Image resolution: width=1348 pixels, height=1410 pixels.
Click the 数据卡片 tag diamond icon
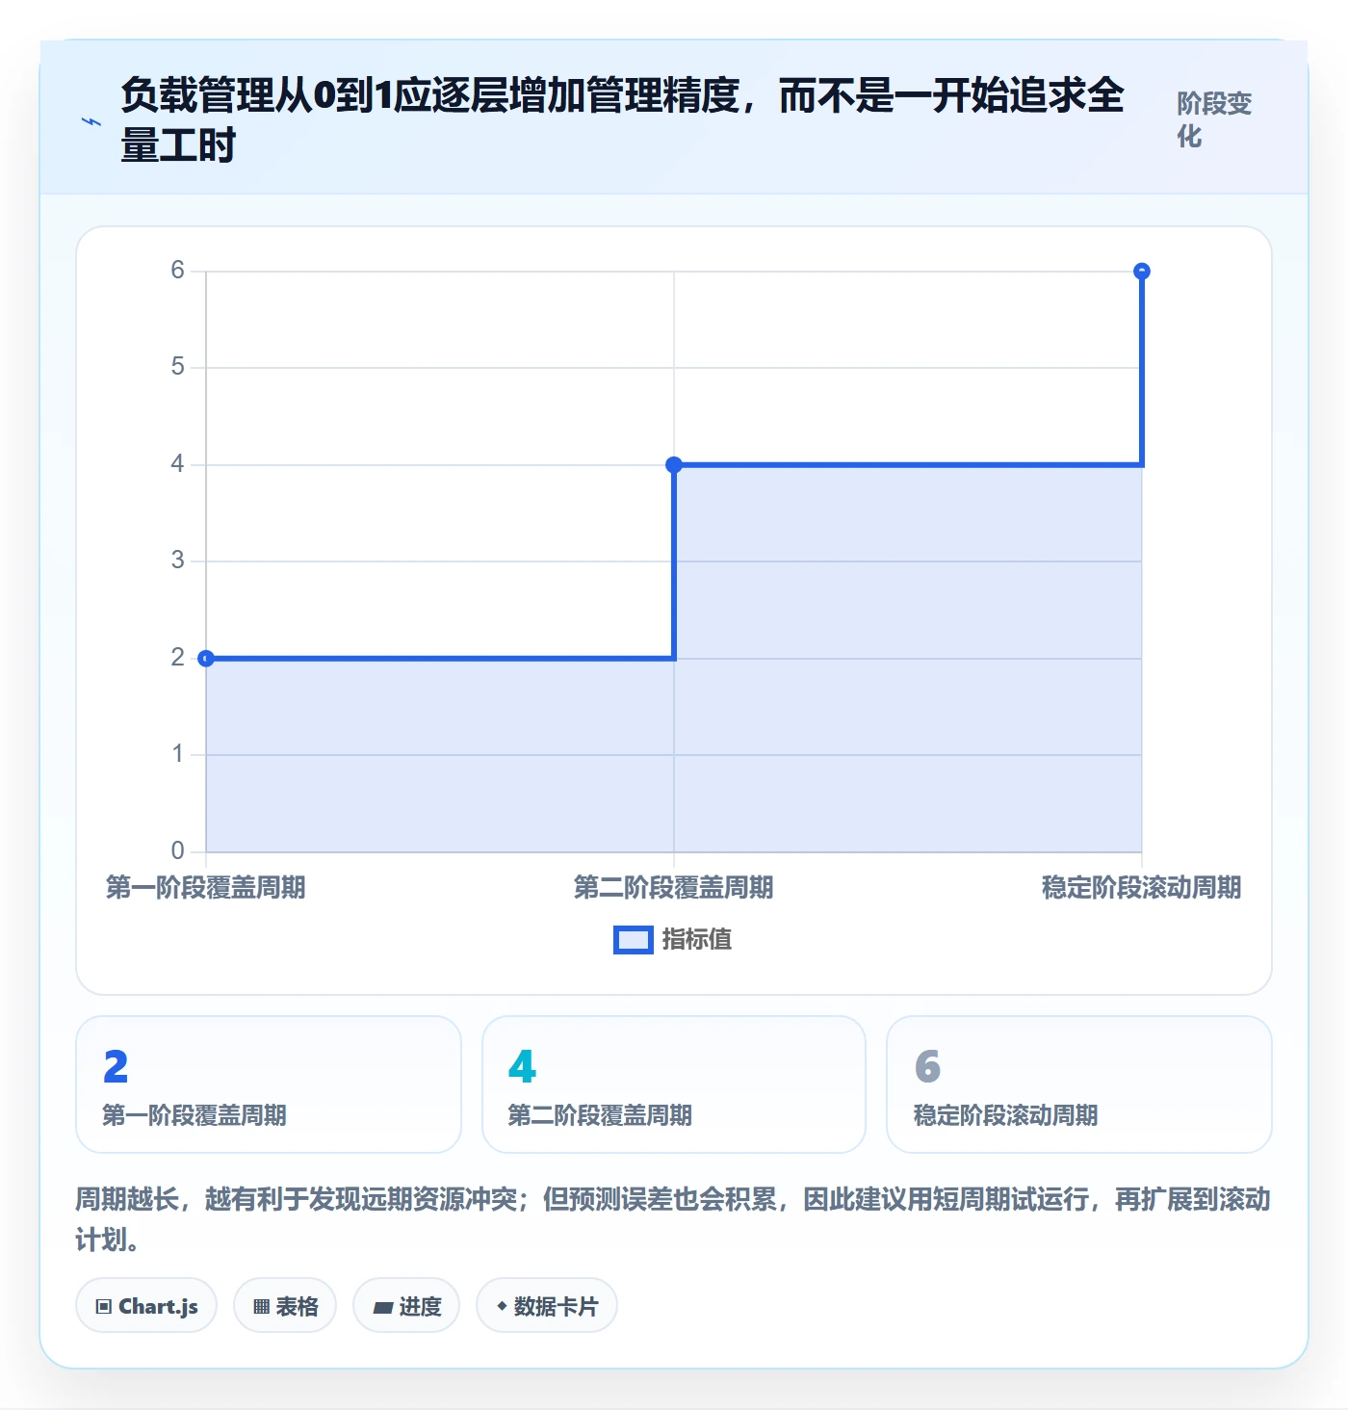pyautogui.click(x=502, y=1306)
